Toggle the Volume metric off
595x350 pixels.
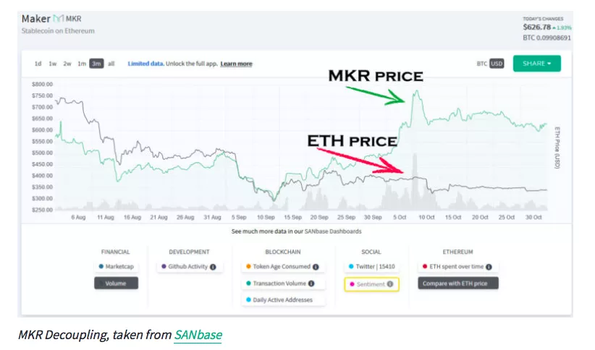116,283
